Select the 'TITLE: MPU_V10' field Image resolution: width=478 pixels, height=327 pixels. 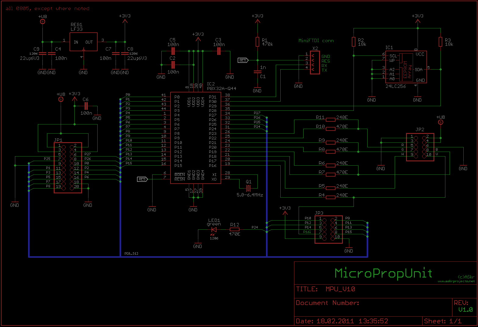pos(325,289)
